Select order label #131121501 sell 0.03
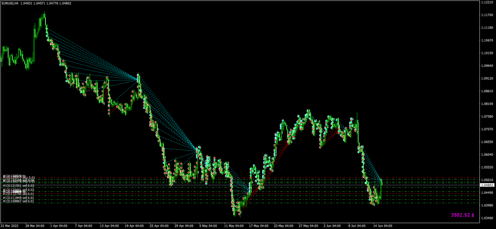Image resolution: width=496 pixels, height=229 pixels. [x=18, y=186]
